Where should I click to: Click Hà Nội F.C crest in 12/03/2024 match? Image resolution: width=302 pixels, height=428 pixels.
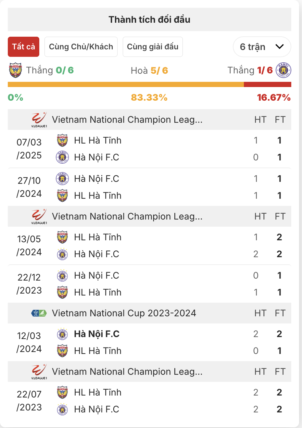coord(62,334)
